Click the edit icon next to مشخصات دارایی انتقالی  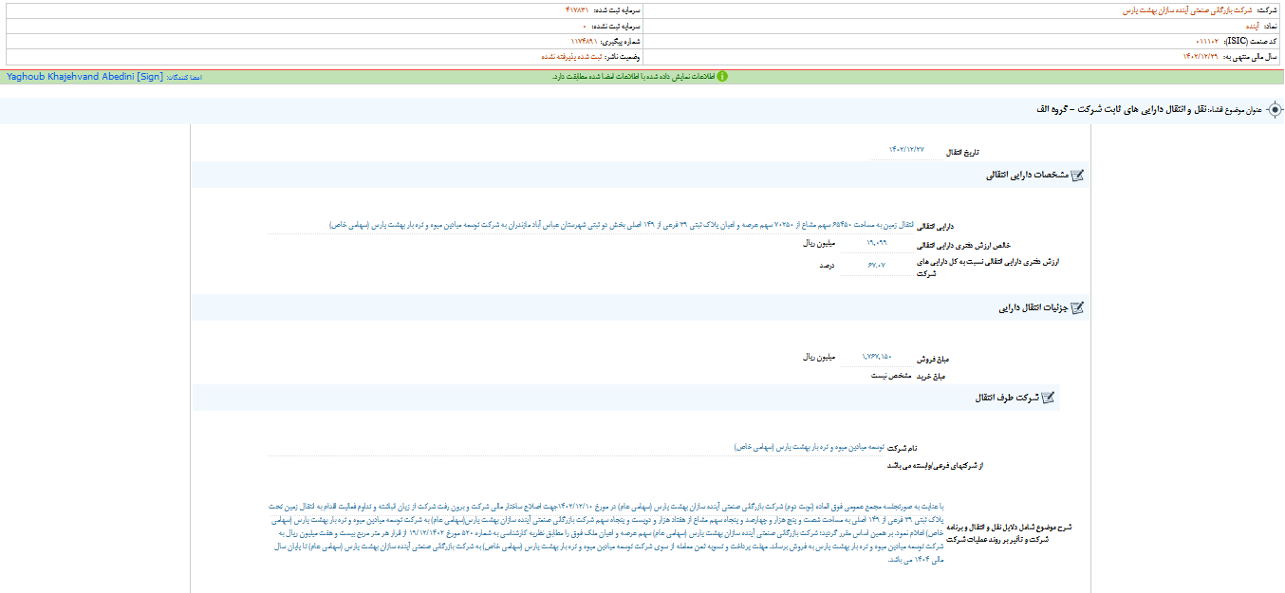pyautogui.click(x=1076, y=176)
